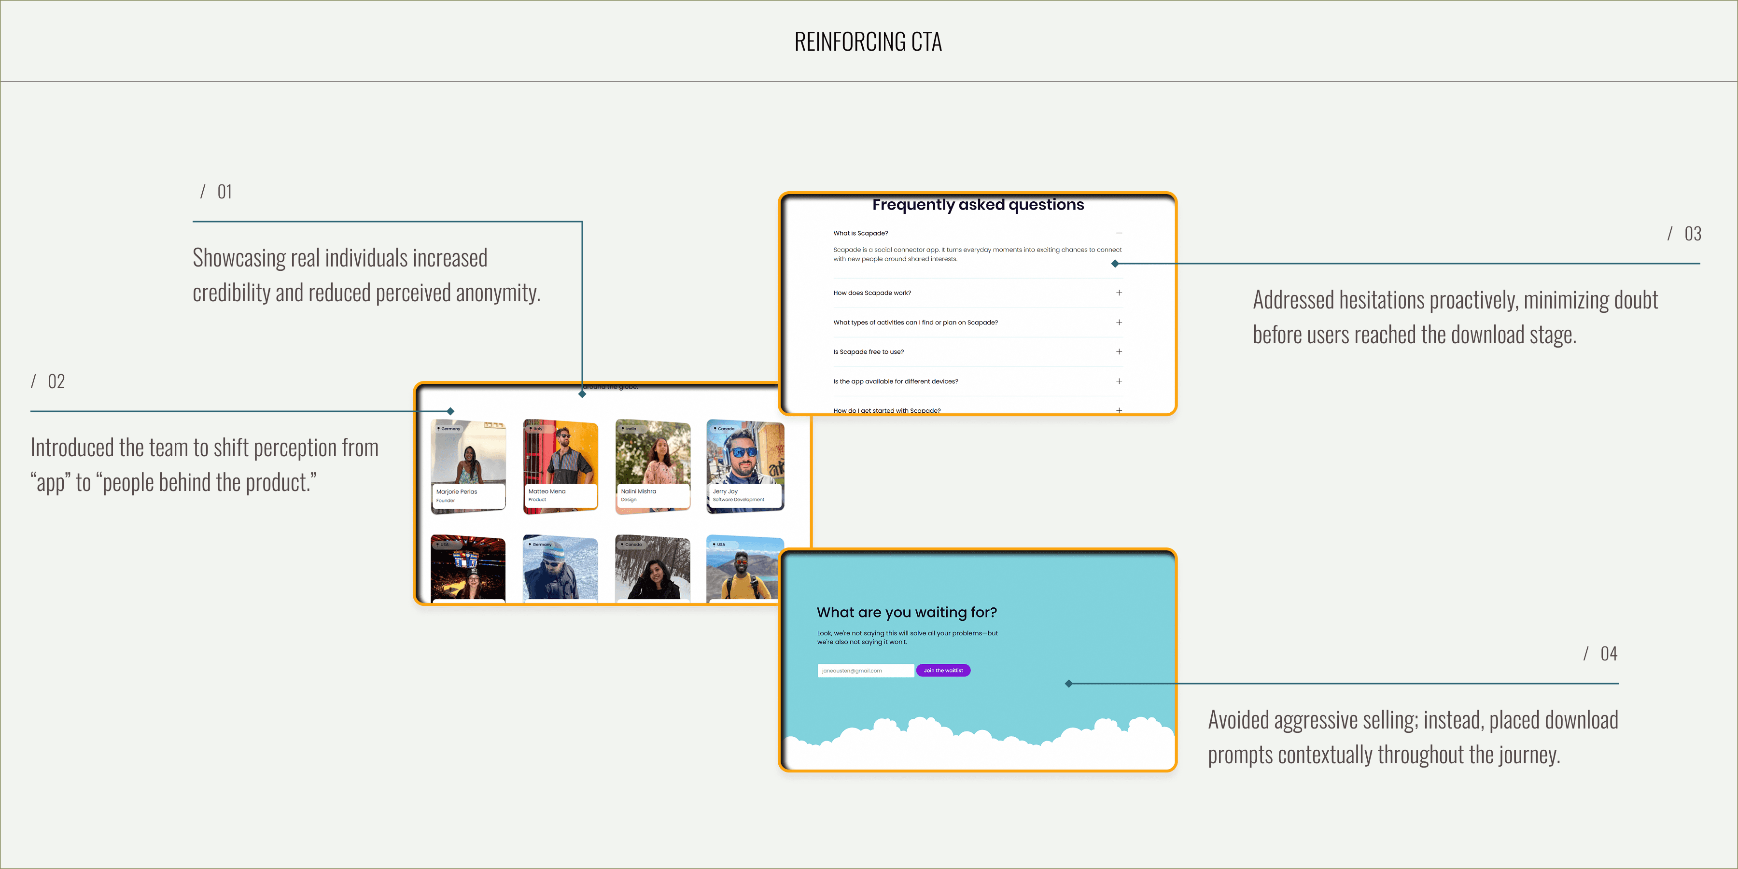This screenshot has width=1738, height=869.
Task: Click the "Frequently asked questions" heading
Action: (x=978, y=204)
